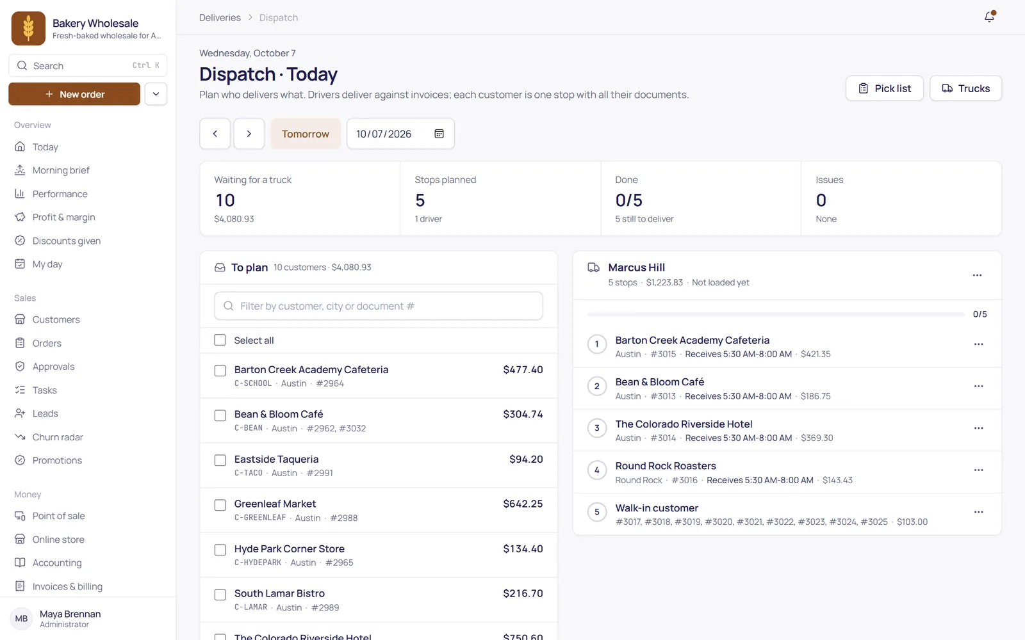
Task: Click the Discounts given icon in the sidebar
Action: 20,241
